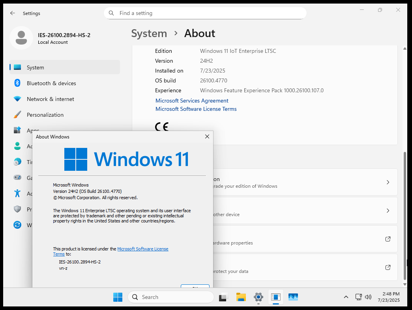Open the volume speaker tray icon
The width and height of the screenshot is (412, 310).
pos(368,297)
